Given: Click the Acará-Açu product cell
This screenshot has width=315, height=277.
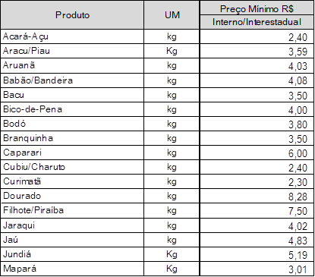Looking at the screenshot, I should (72, 36).
